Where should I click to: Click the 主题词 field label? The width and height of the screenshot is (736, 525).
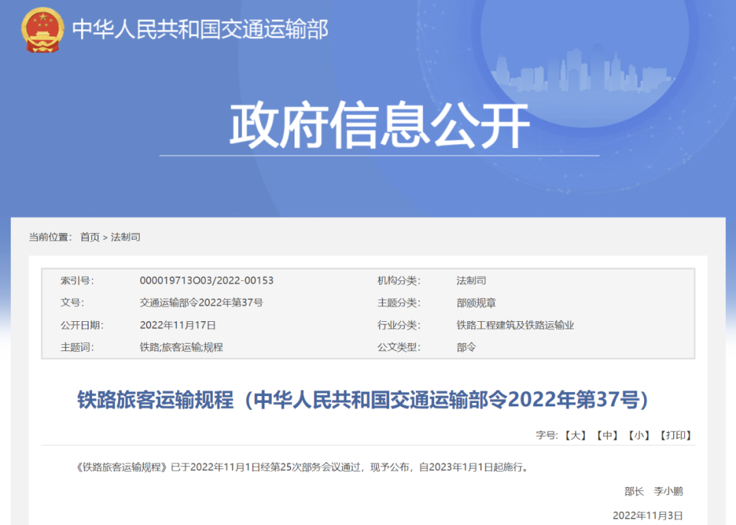(x=77, y=347)
